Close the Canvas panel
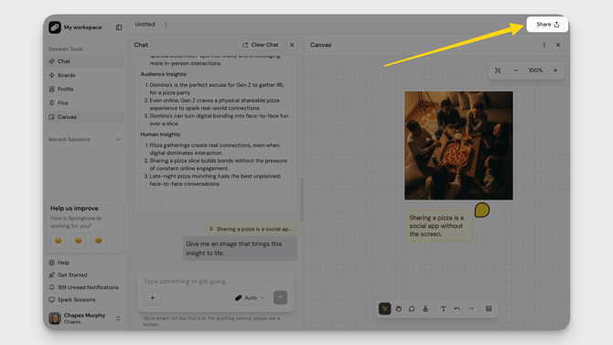613x345 pixels. 558,45
